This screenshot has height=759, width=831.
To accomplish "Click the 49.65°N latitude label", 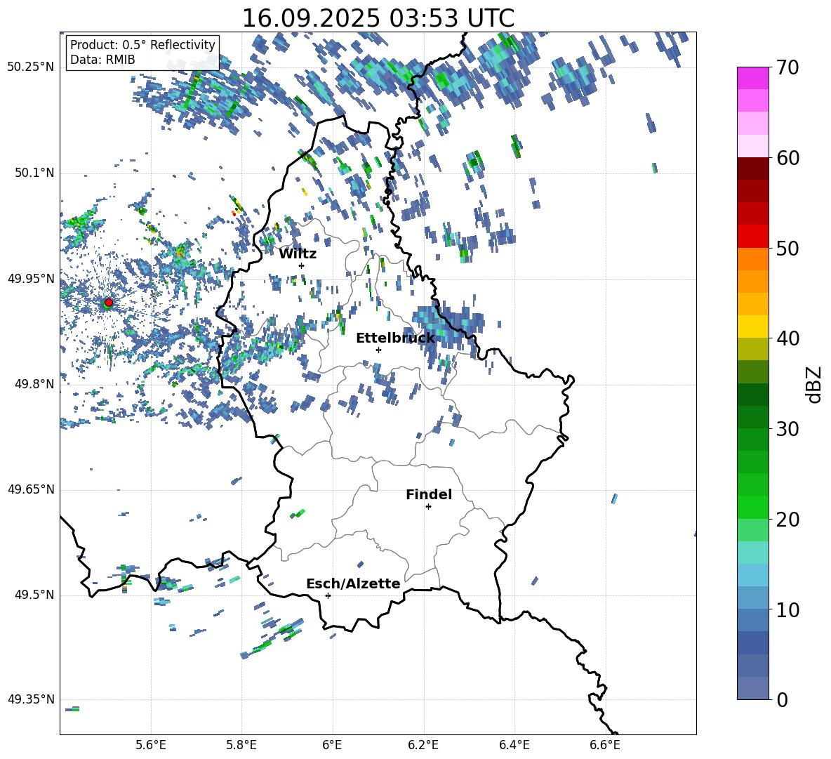I will tap(31, 489).
